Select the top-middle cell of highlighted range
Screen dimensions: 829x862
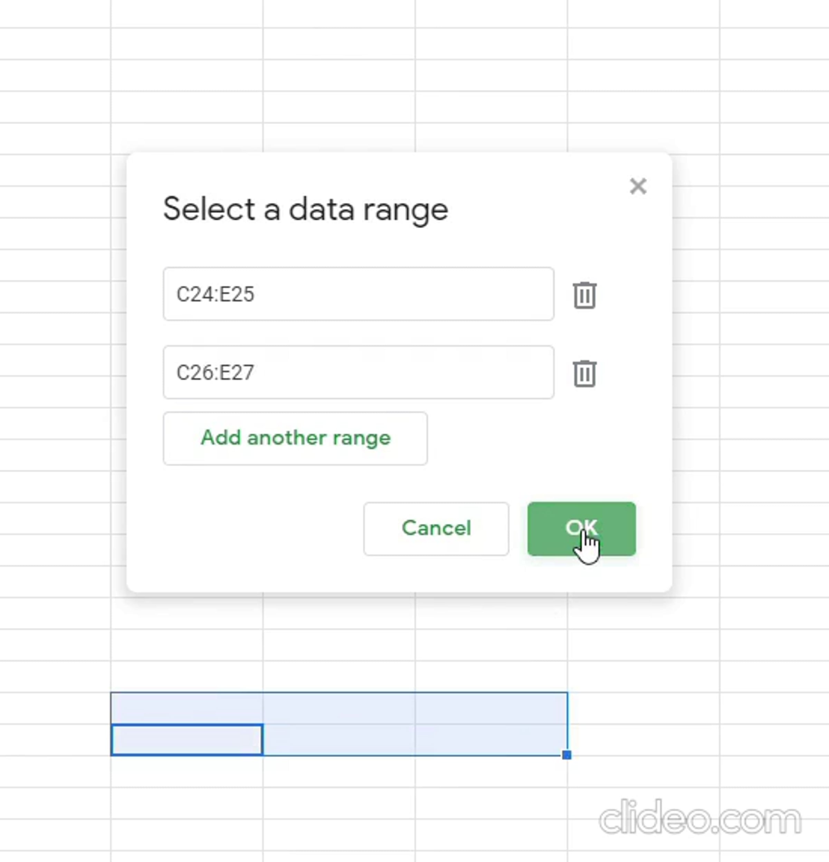(x=339, y=708)
